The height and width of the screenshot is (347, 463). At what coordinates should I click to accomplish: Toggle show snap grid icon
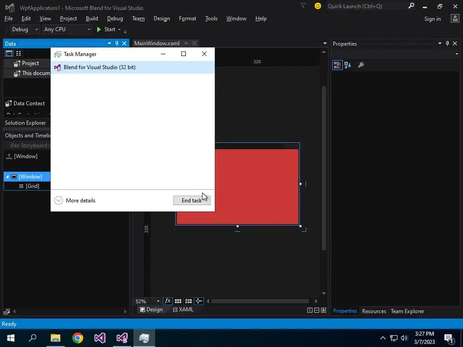(x=178, y=301)
